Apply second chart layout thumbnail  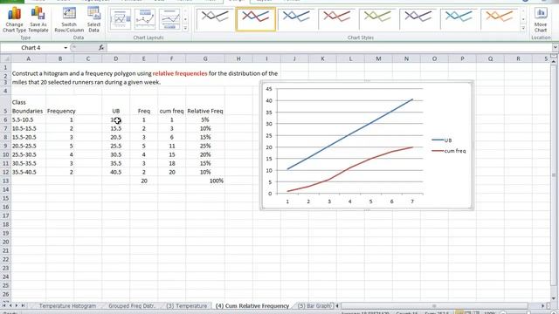[145, 19]
